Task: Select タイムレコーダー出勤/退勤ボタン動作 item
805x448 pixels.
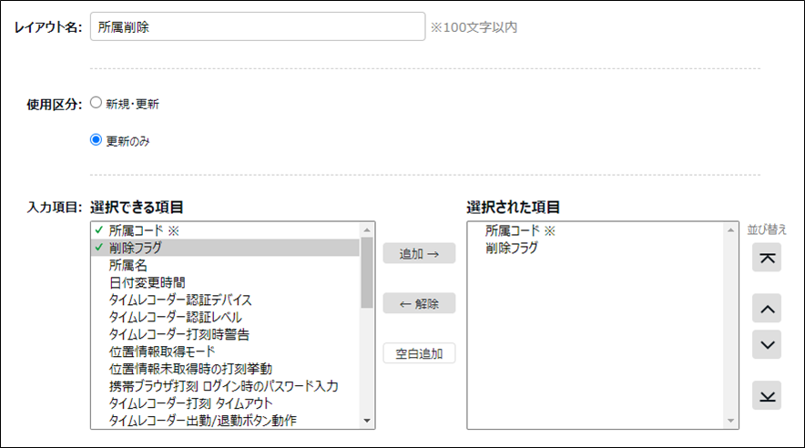Action: (226, 421)
